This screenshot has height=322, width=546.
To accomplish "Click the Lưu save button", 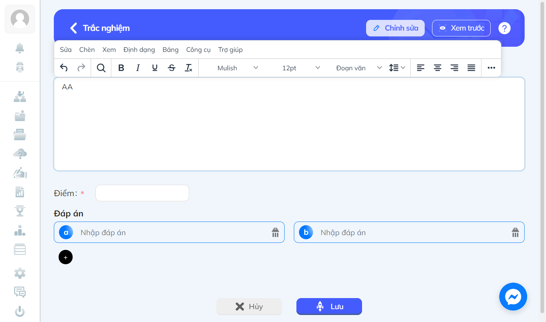I will (329, 307).
